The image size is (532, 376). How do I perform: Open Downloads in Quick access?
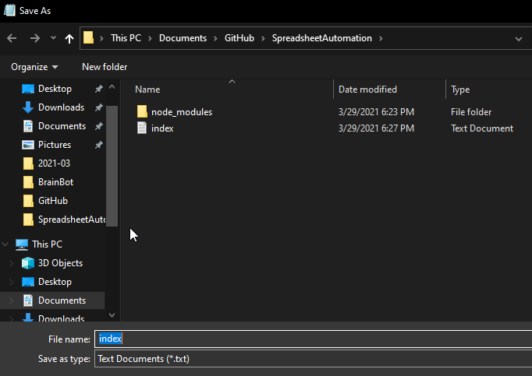(61, 107)
